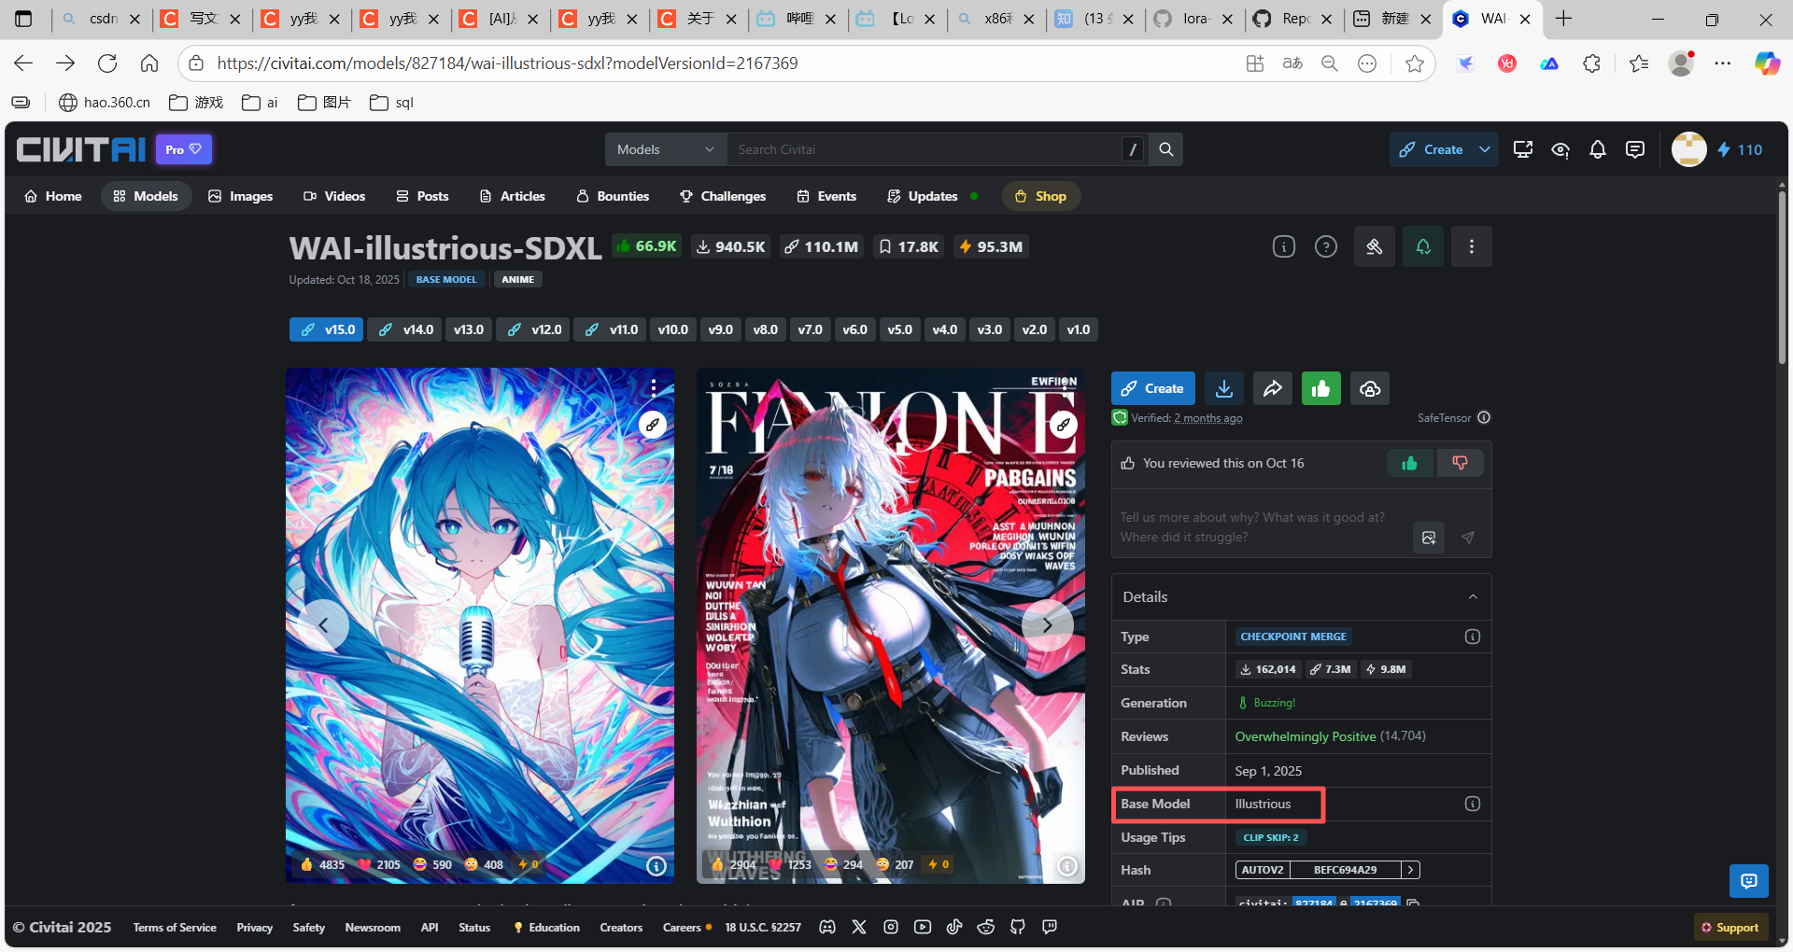This screenshot has width=1793, height=952.
Task: Click remix icon on the Miku image
Action: (x=653, y=425)
